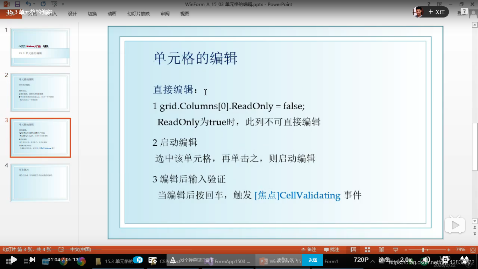The image size is (478, 269).
Task: Click the 批注 comments button
Action: (x=332, y=250)
